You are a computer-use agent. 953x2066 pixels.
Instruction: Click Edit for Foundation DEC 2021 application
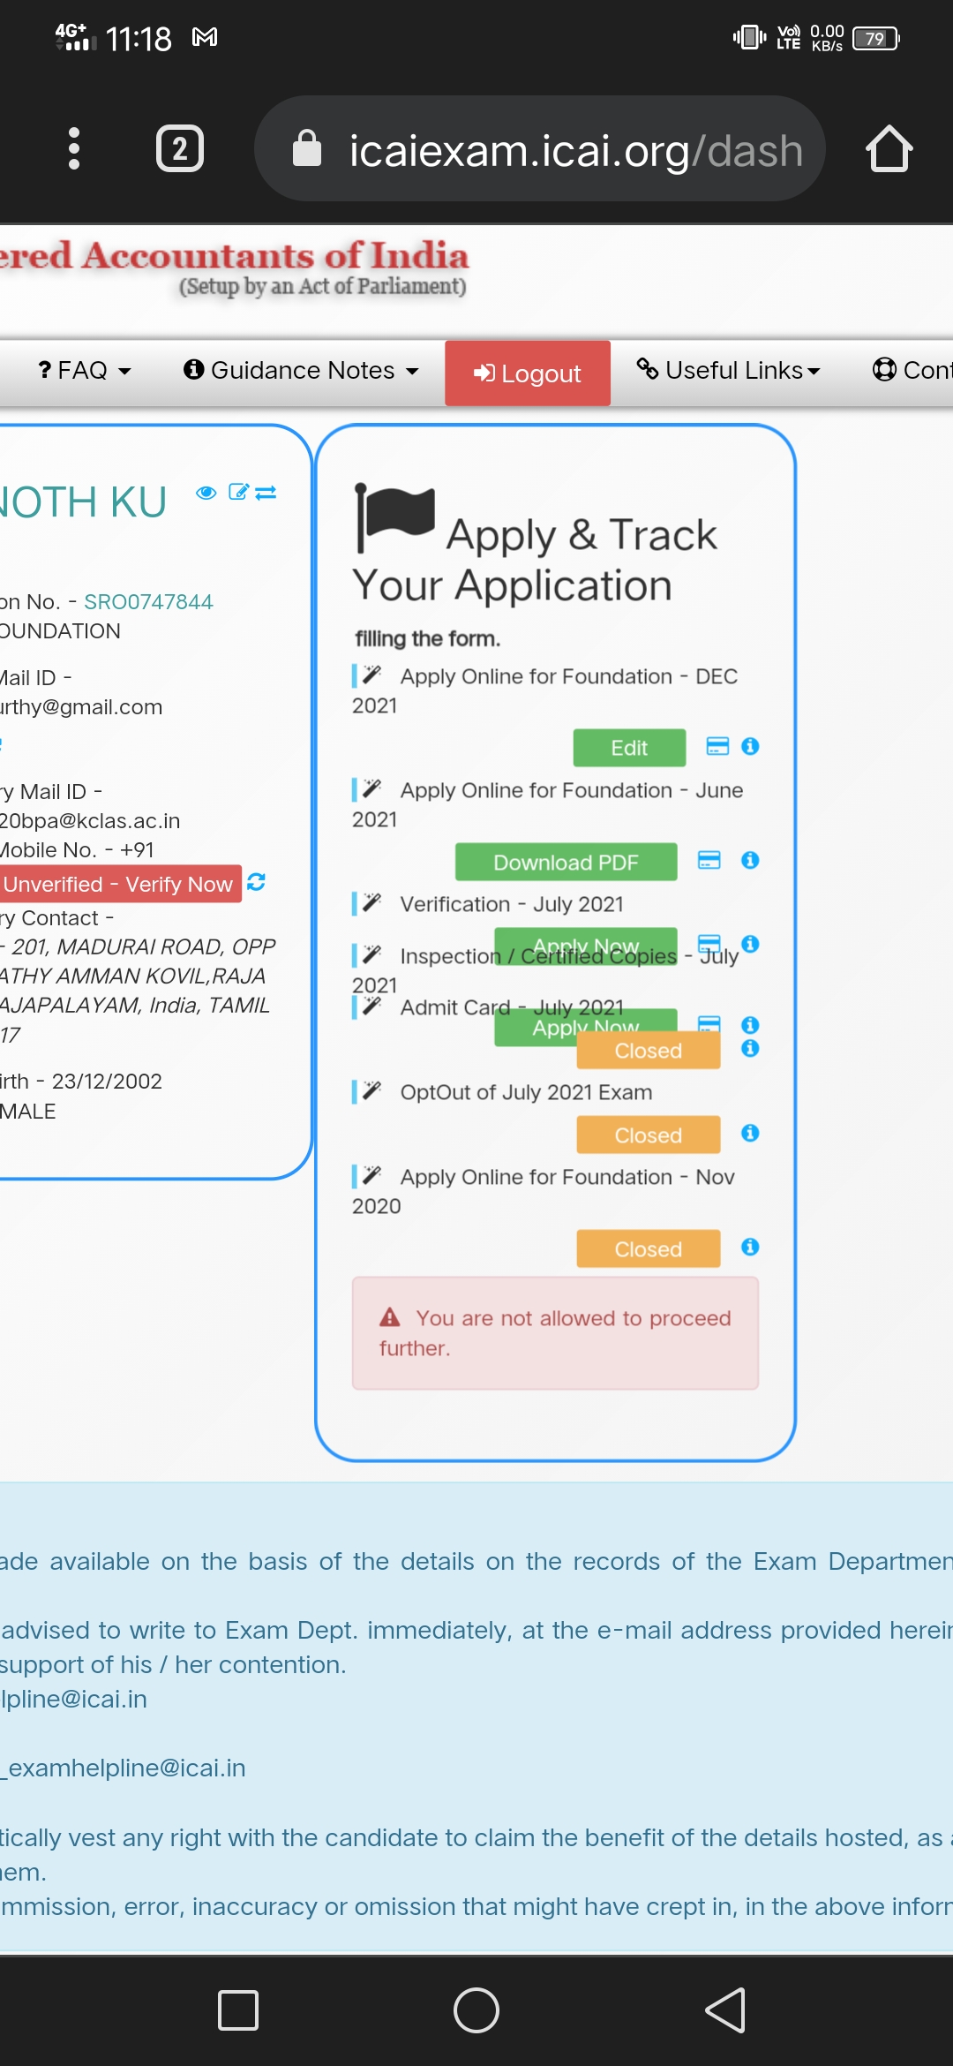click(629, 748)
